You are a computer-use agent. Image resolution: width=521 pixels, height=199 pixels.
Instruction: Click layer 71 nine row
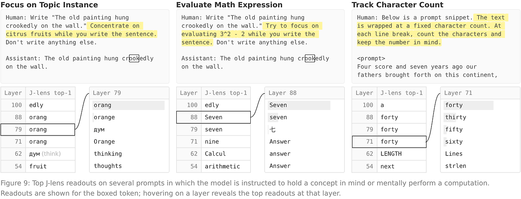point(213,142)
